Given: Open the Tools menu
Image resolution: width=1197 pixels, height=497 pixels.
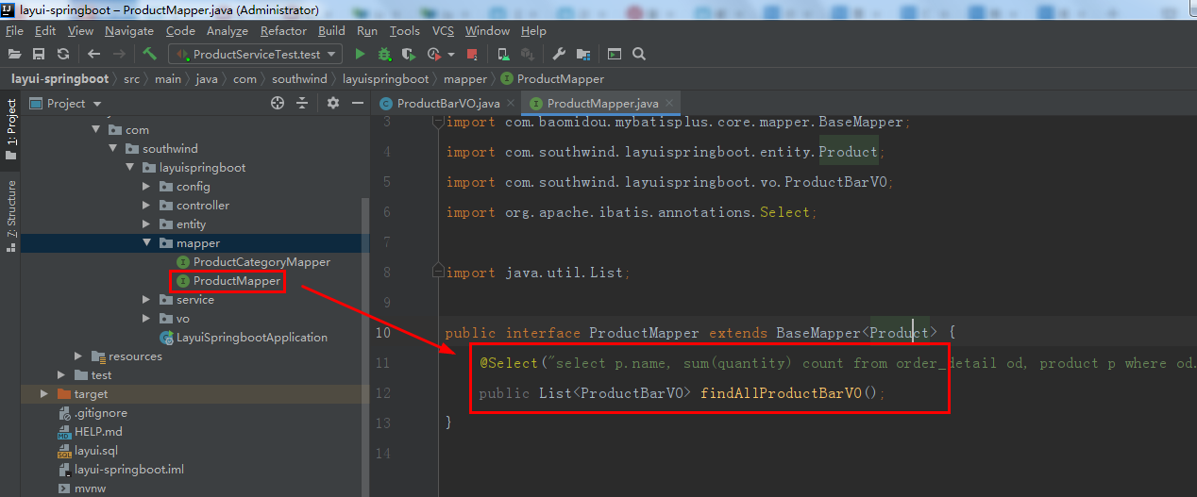Looking at the screenshot, I should 404,31.
